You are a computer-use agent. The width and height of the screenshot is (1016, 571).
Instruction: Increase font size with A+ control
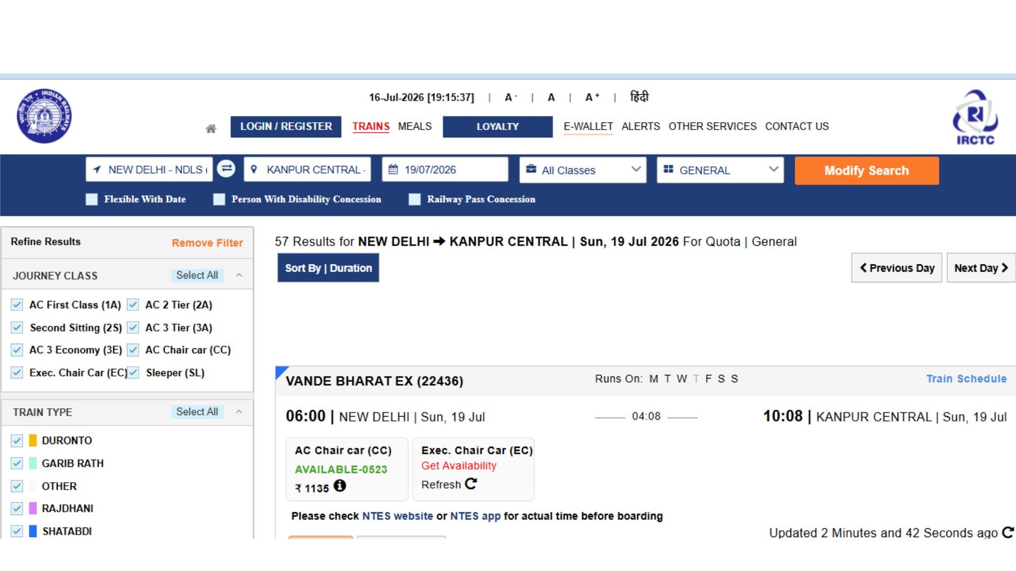[x=592, y=97]
